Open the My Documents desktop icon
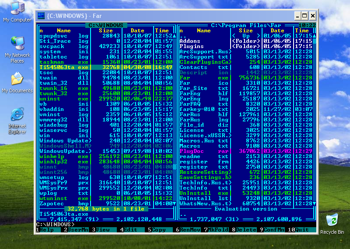350x249 pixels. tap(17, 82)
